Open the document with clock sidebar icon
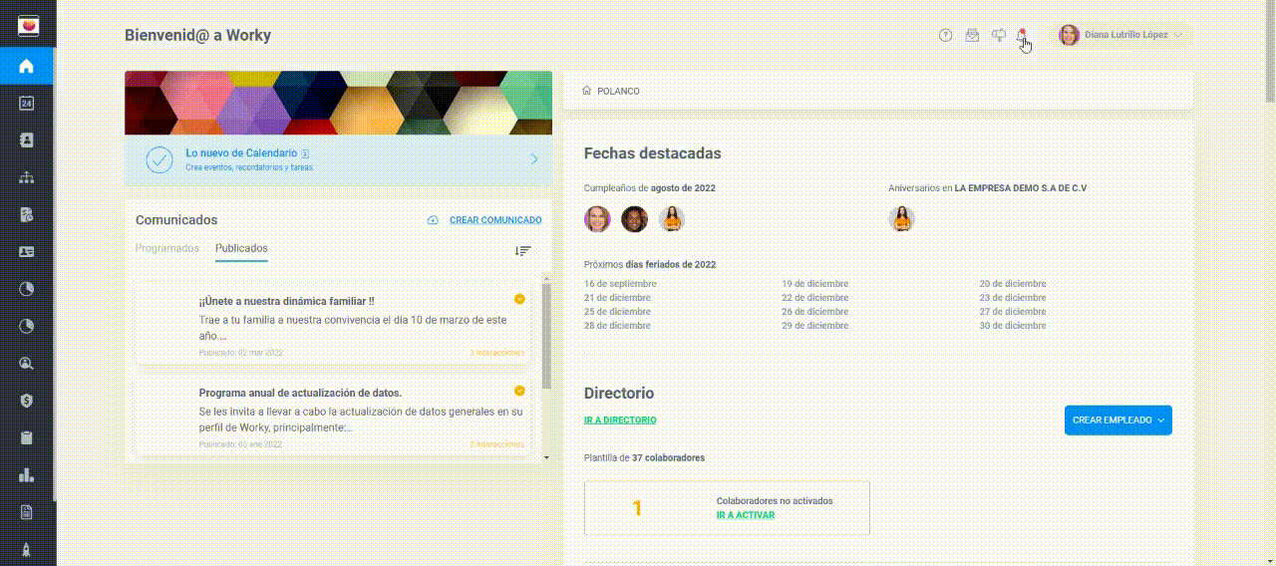 27,214
